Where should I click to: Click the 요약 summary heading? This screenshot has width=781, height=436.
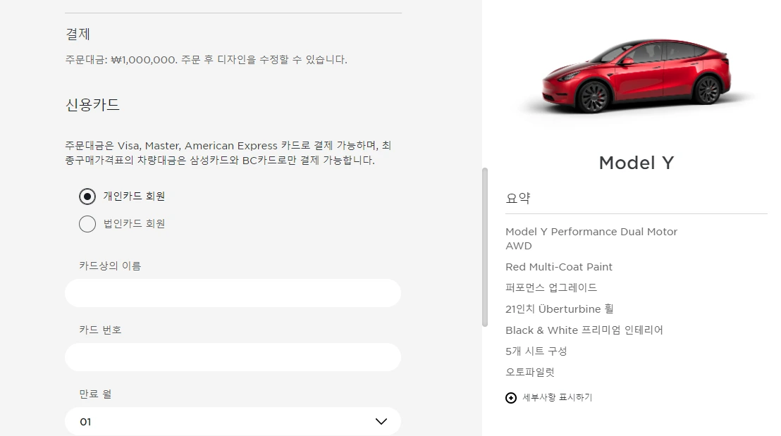(x=518, y=198)
